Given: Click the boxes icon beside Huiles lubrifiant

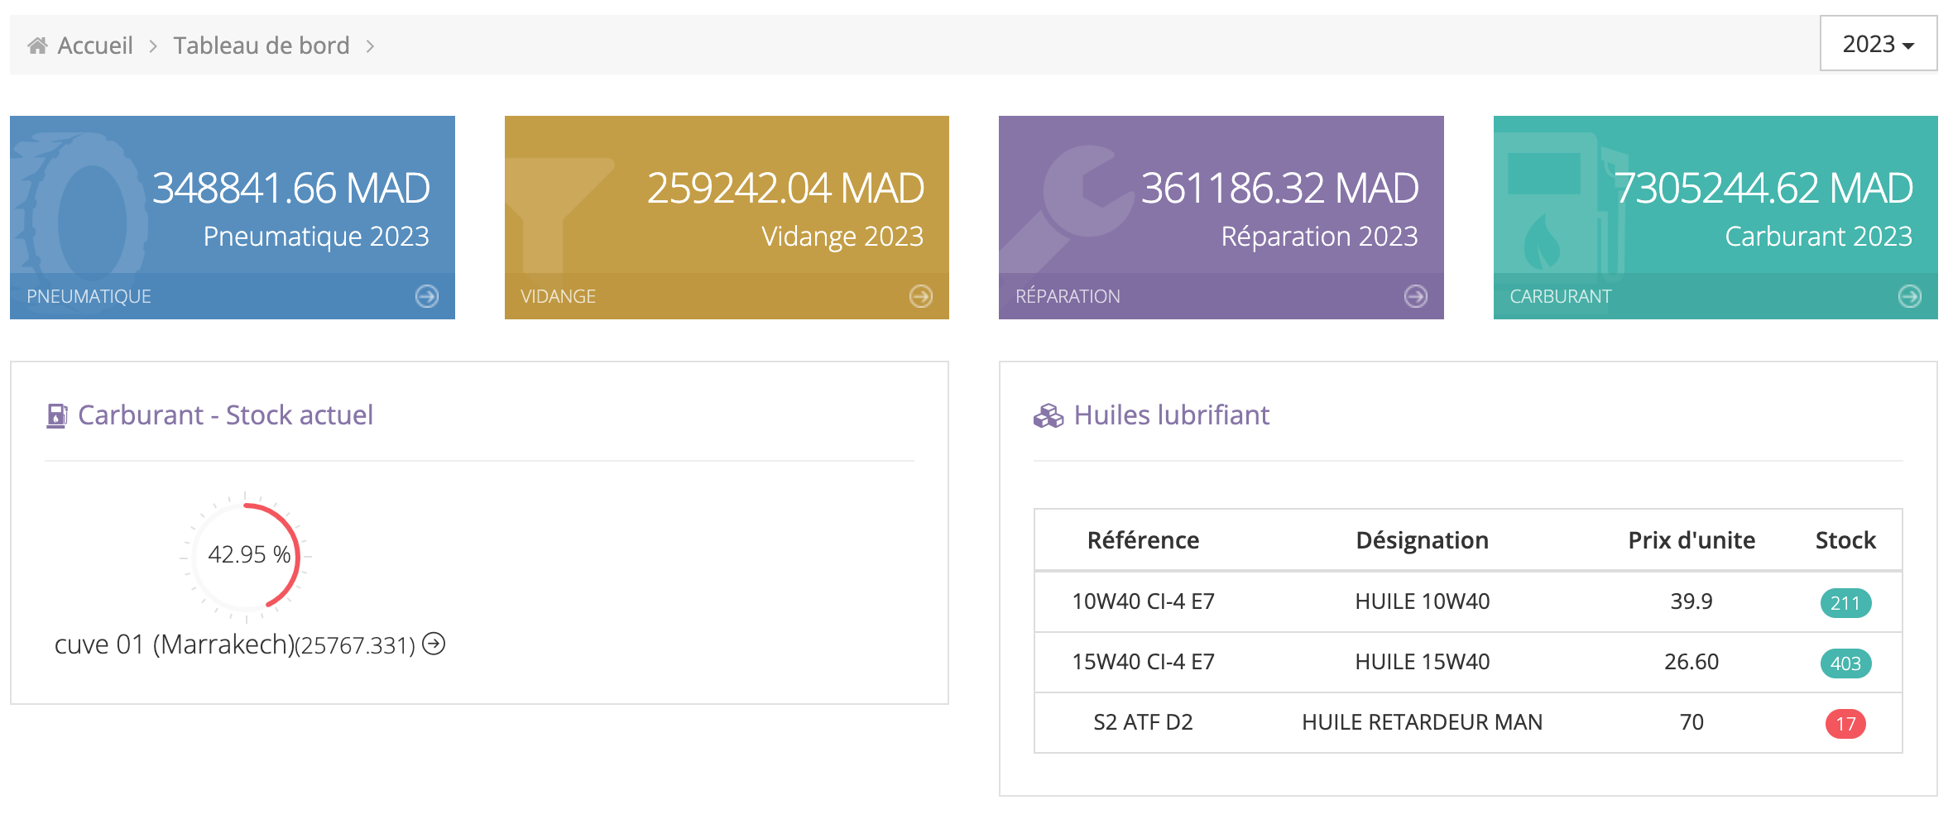Looking at the screenshot, I should (x=1048, y=415).
